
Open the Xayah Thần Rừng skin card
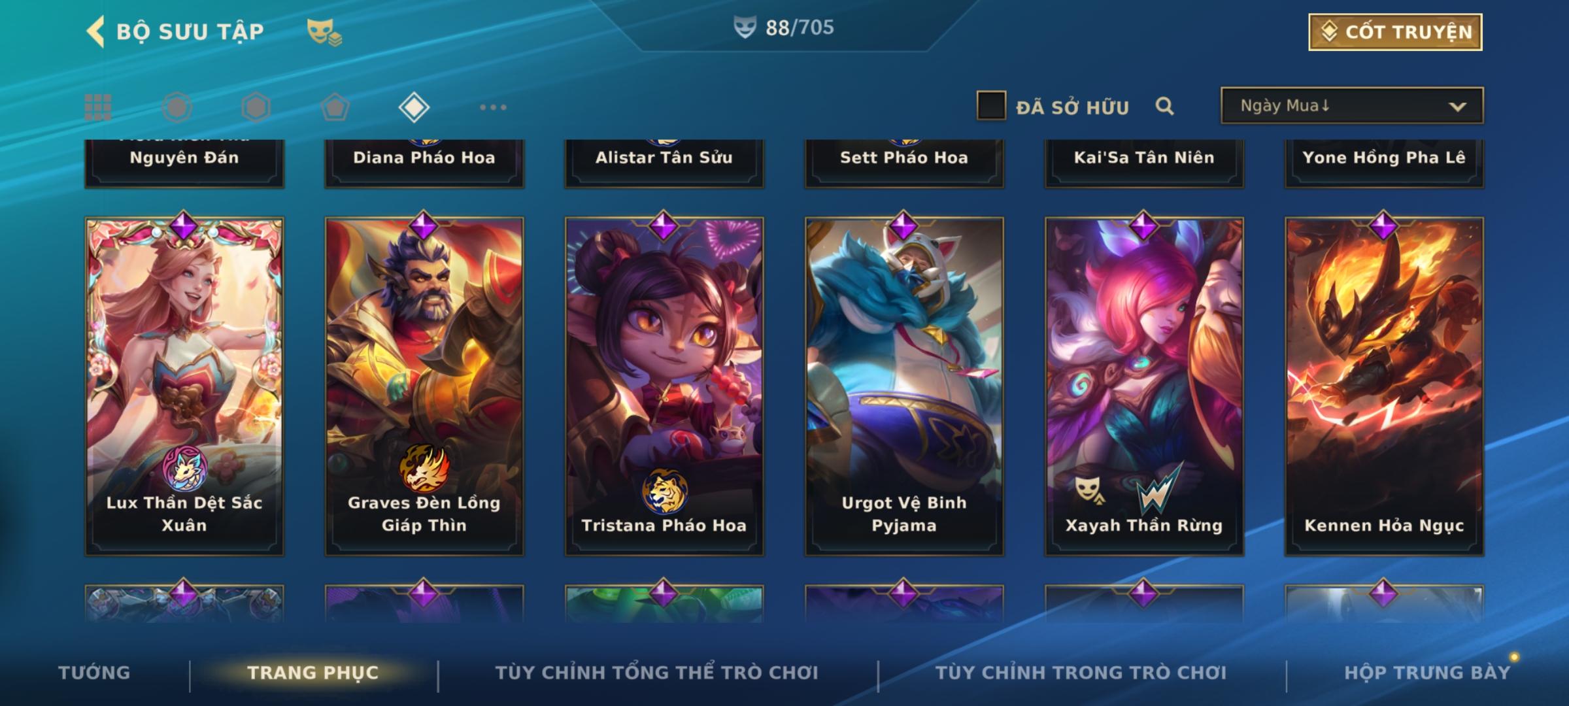point(1144,386)
